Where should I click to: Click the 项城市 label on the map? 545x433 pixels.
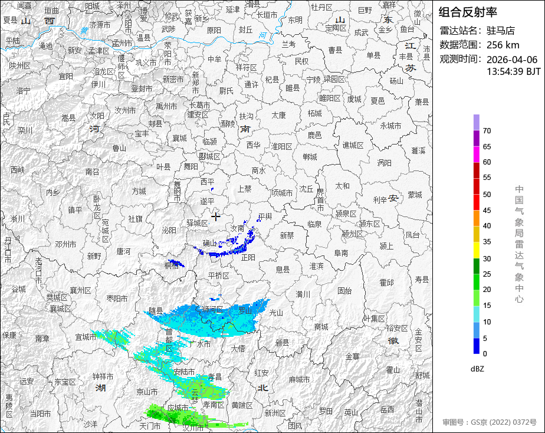282,192
